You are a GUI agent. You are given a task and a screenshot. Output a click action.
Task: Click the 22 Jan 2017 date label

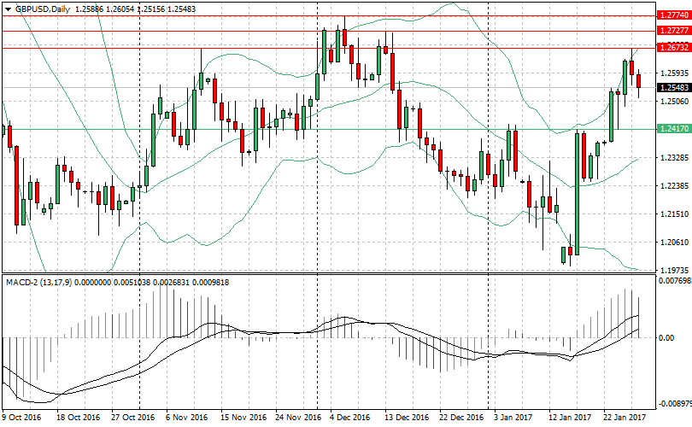(x=626, y=418)
